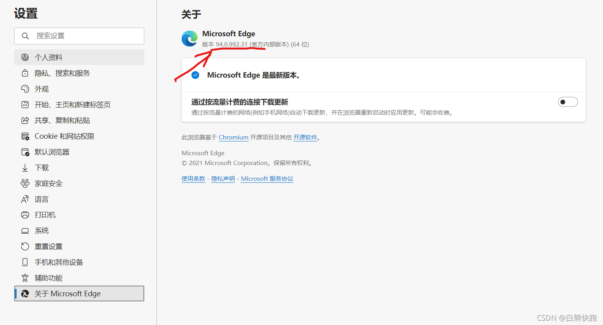
Task: Open the Chromium link
Action: (233, 137)
